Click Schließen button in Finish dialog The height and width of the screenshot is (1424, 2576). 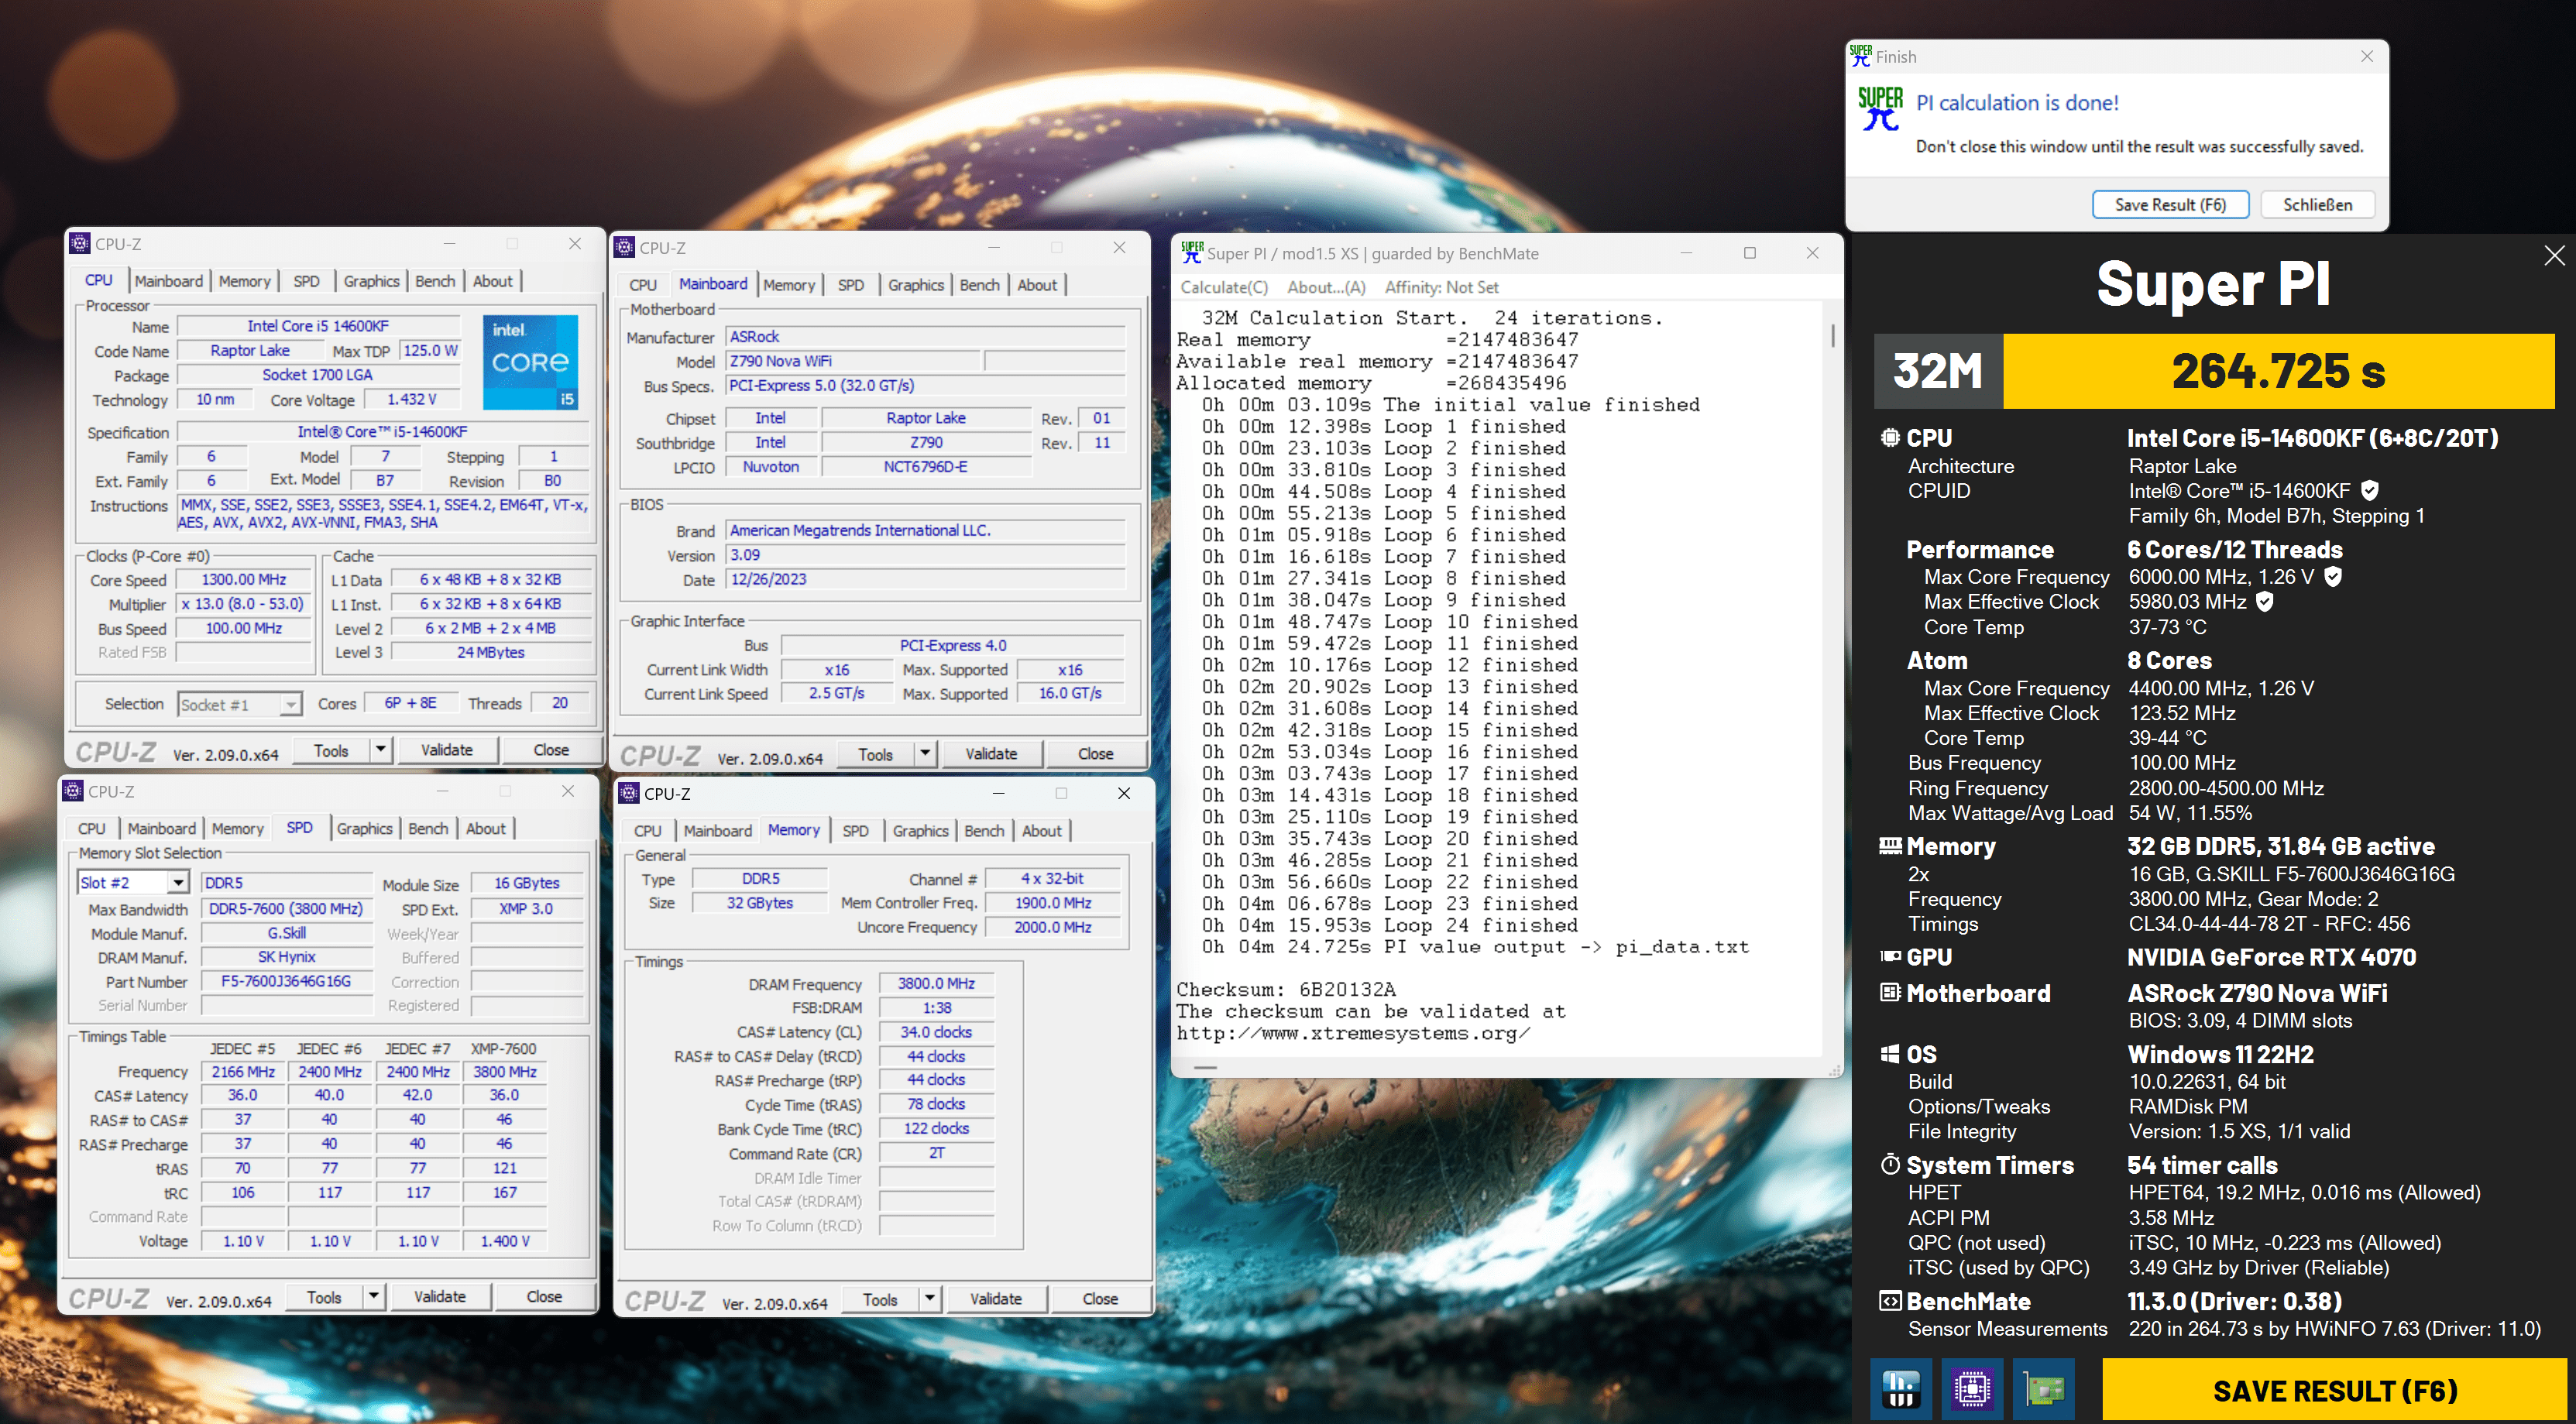pyautogui.click(x=2317, y=205)
